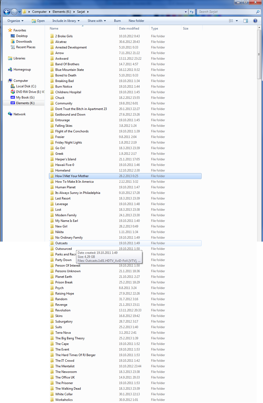The height and width of the screenshot is (403, 263).
Task: Click the folder icon of Breaking Bad
Action: coord(52,81)
